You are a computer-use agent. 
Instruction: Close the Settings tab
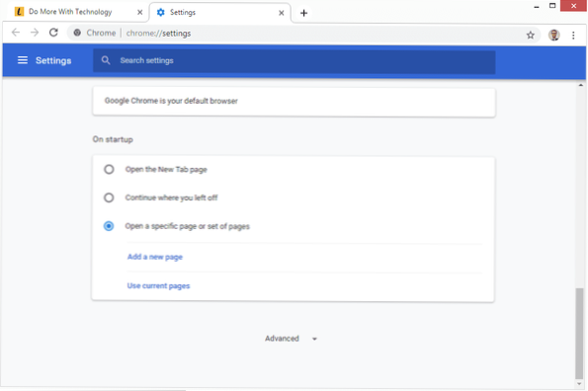(x=282, y=13)
